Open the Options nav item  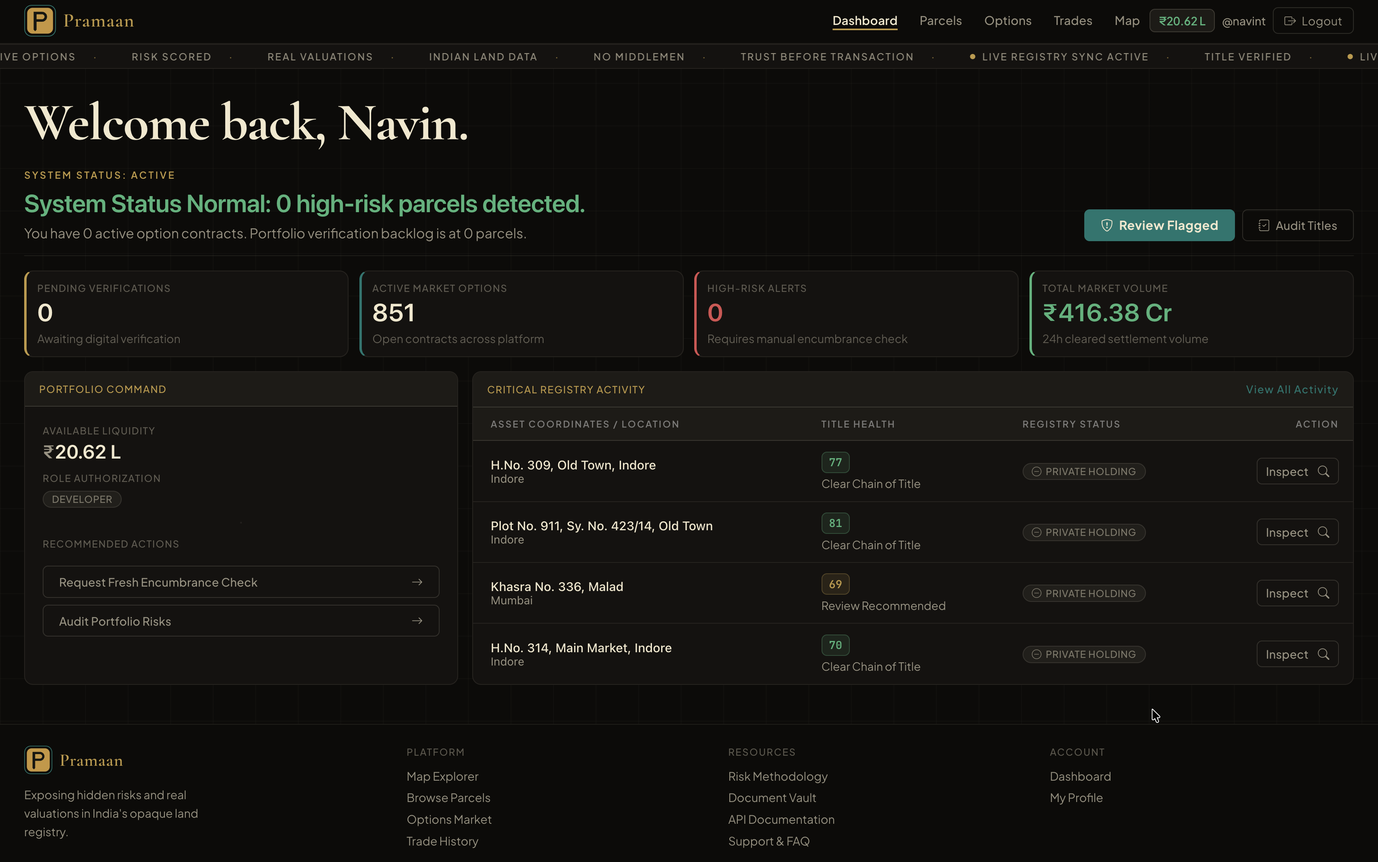click(1008, 21)
